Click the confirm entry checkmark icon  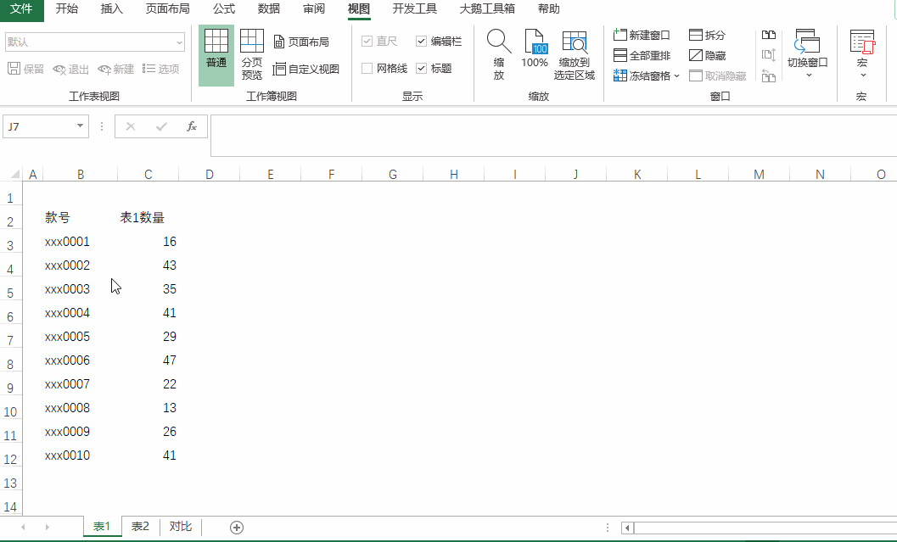161,126
